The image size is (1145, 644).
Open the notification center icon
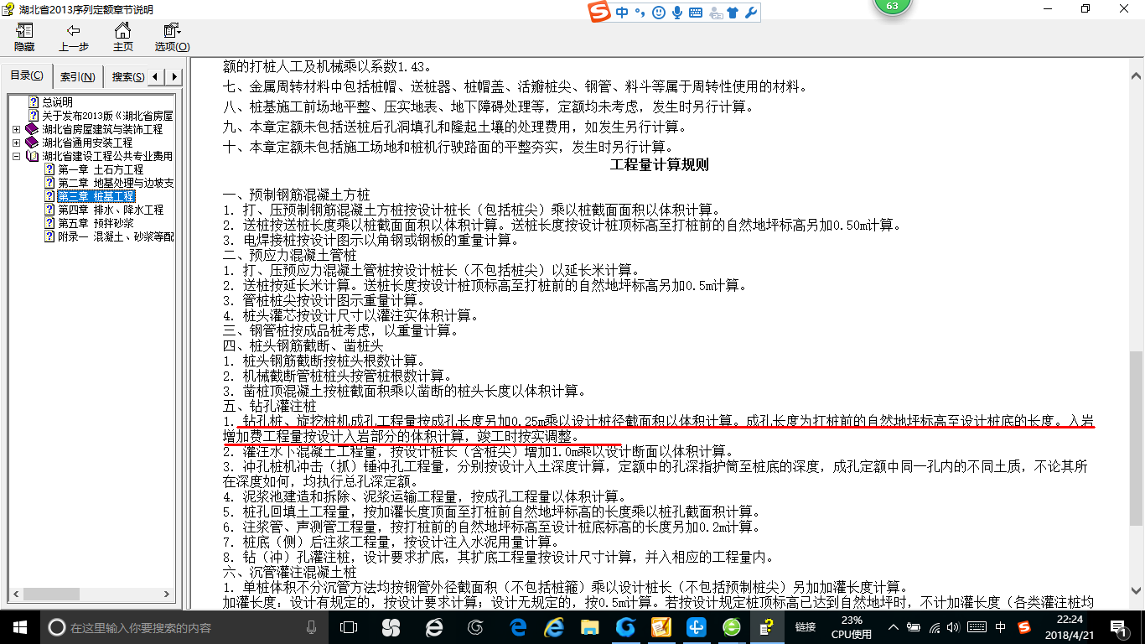[1120, 627]
